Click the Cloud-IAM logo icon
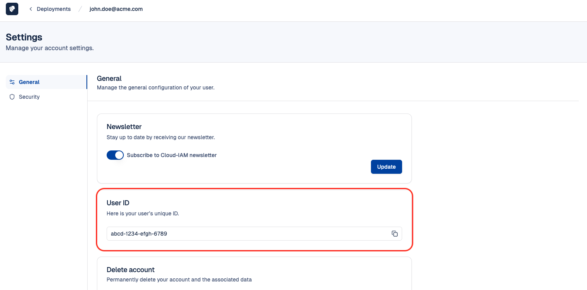The width and height of the screenshot is (587, 290). pyautogui.click(x=12, y=9)
